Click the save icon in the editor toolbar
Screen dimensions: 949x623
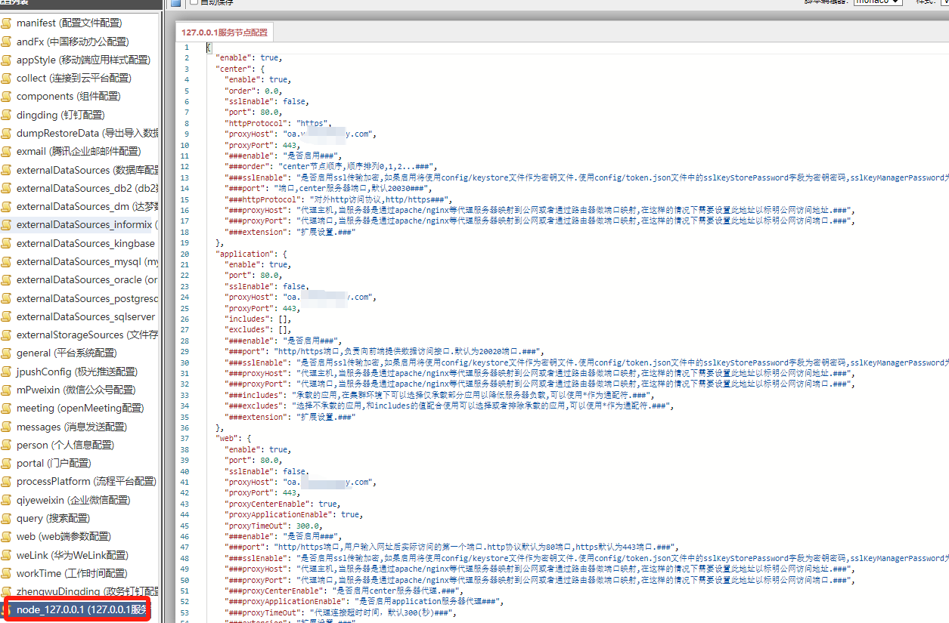[175, 2]
